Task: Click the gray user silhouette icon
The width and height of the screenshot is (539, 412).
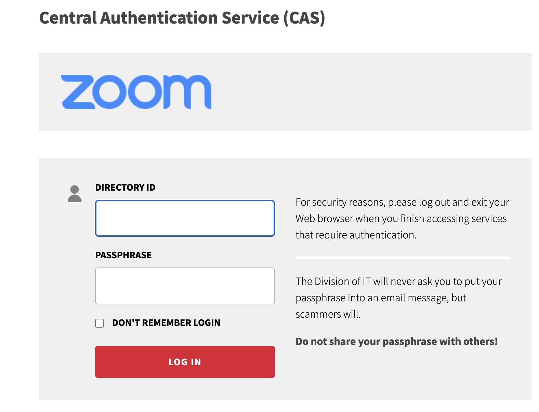Action: (75, 194)
